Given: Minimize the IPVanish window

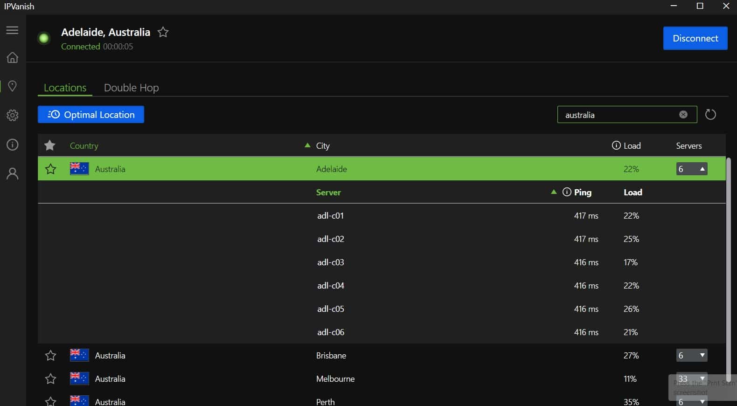Looking at the screenshot, I should 674,6.
